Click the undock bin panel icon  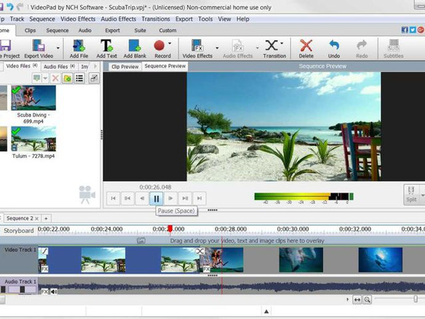pos(94,78)
